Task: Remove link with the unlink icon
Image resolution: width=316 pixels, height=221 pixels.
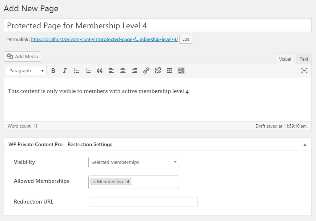Action: 158,71
